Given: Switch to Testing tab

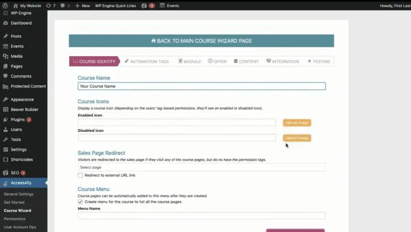Looking at the screenshot, I should tap(319, 61).
